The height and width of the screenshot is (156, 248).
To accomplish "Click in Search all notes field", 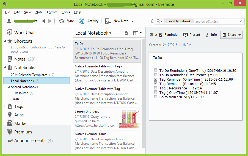I will 217,21.
